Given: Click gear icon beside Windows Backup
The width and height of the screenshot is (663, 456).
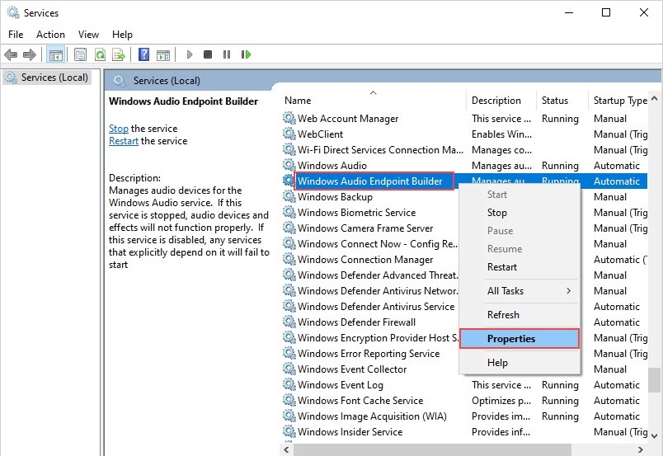Looking at the screenshot, I should (289, 196).
